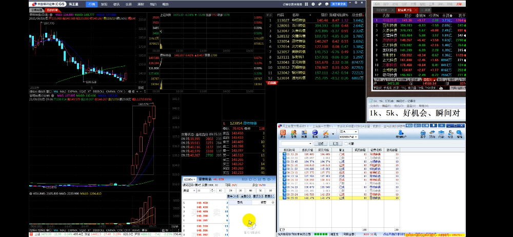Click the add-account icon in the trading toolbar
This screenshot has width=513, height=237.
(401, 134)
